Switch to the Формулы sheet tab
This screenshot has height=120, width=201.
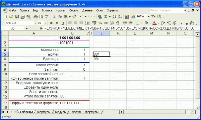(44, 112)
